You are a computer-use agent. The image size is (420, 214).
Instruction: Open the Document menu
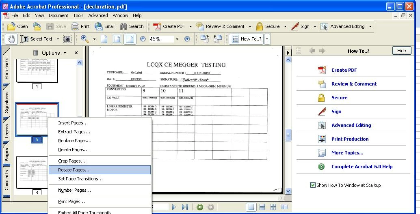pyautogui.click(x=58, y=15)
